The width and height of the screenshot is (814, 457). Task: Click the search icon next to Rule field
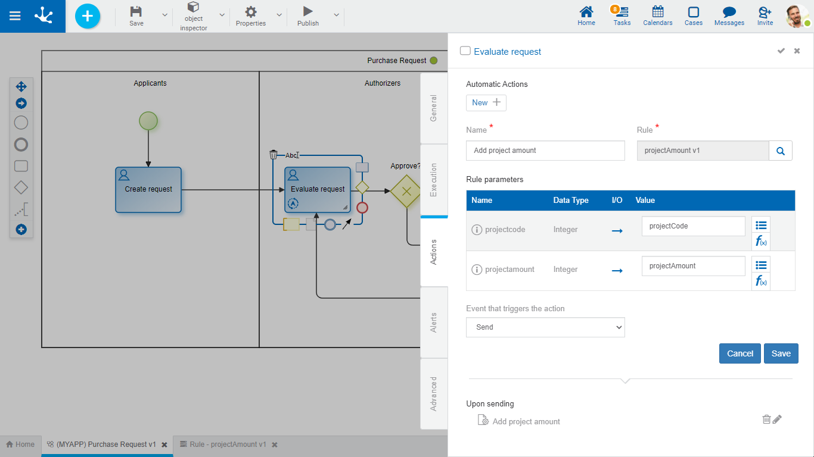pos(781,151)
